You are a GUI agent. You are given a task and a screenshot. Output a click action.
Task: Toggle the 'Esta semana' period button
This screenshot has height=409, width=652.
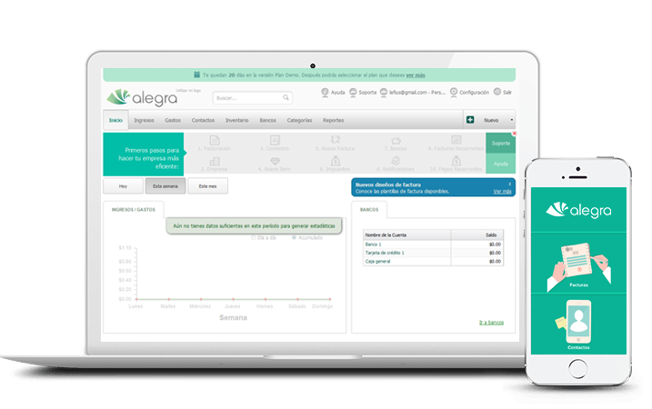point(166,185)
